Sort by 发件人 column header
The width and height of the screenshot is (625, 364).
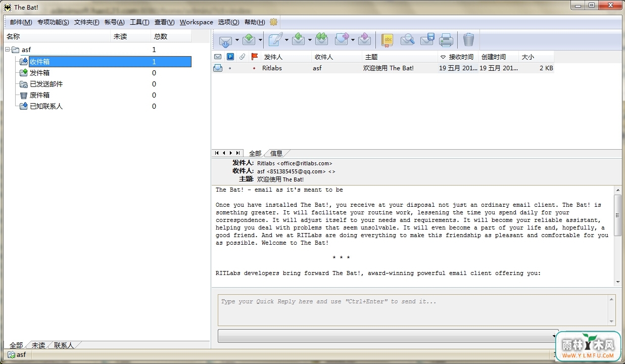[285, 57]
